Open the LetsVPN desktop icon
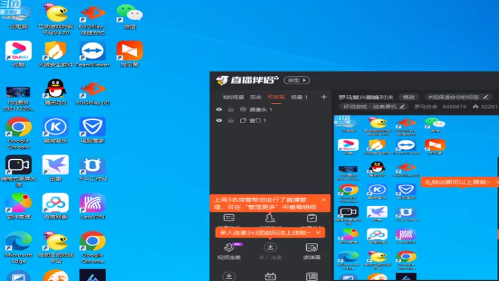The width and height of the screenshot is (499, 281). [92, 206]
